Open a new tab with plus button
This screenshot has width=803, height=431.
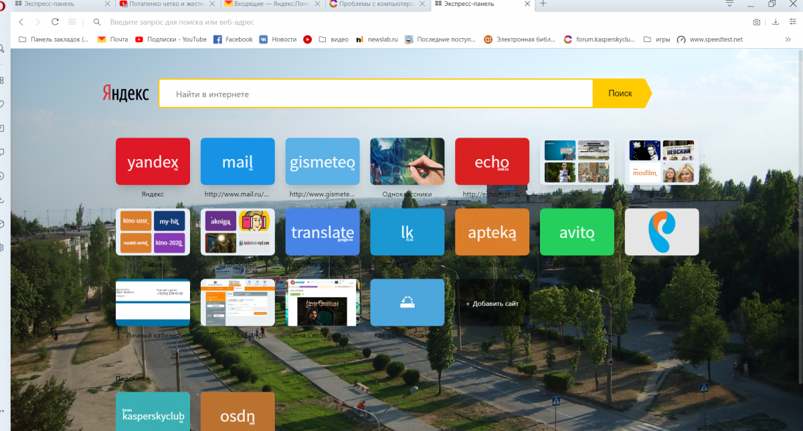[x=543, y=4]
